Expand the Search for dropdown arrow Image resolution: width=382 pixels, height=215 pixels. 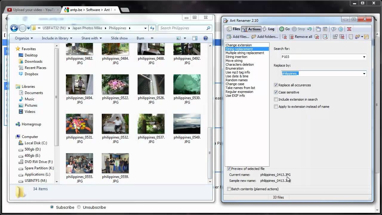coord(364,57)
